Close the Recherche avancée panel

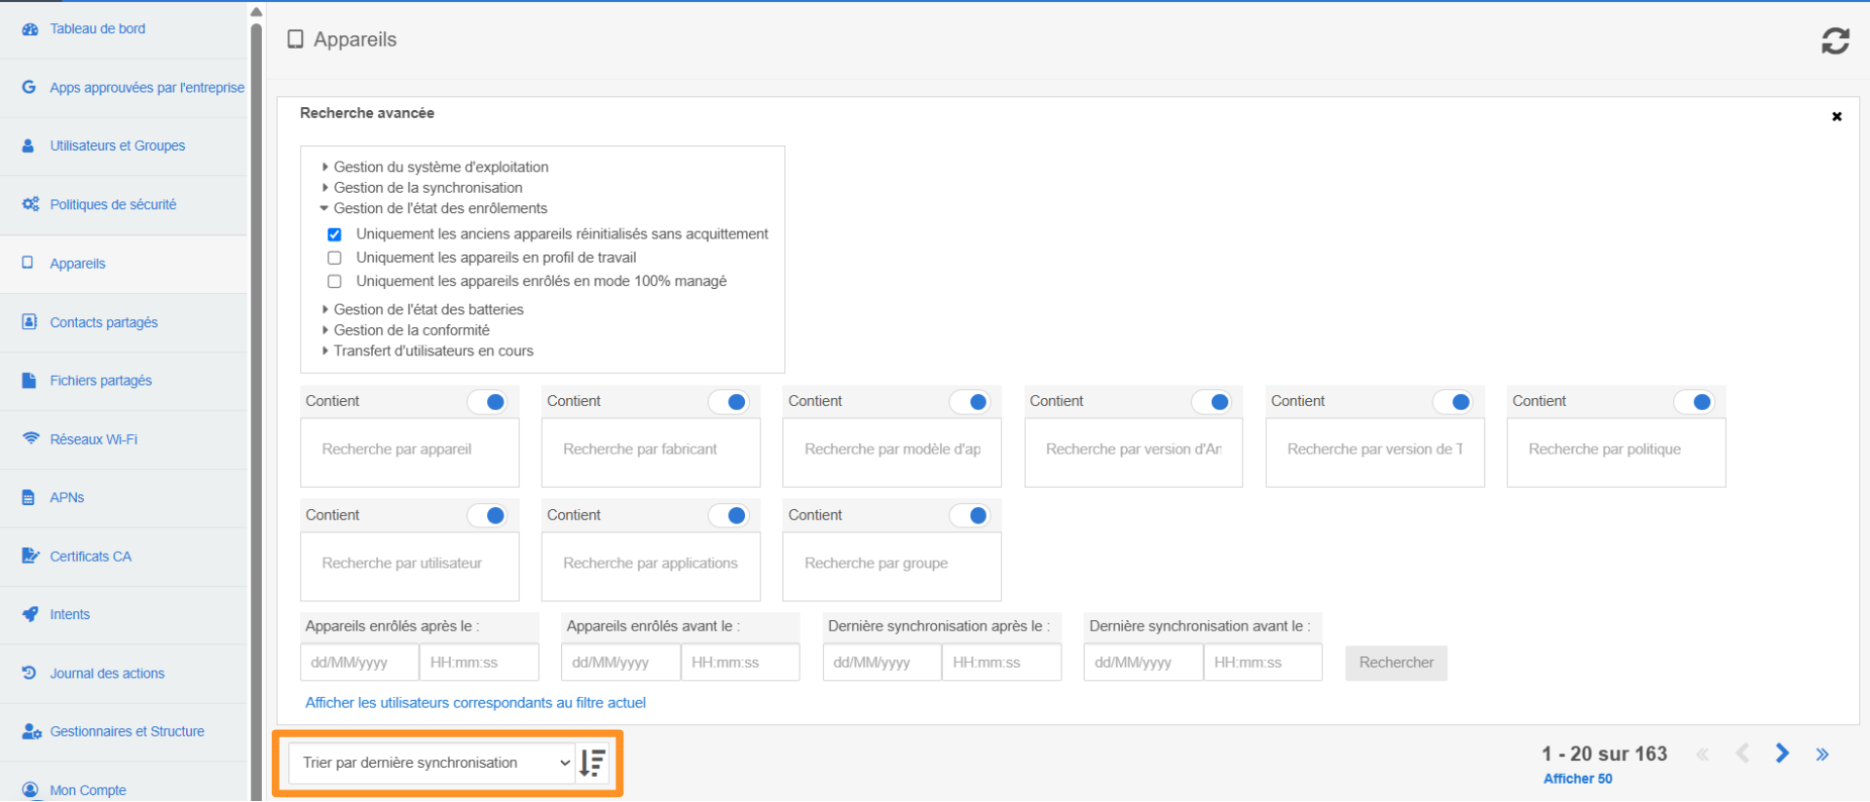[x=1836, y=117]
